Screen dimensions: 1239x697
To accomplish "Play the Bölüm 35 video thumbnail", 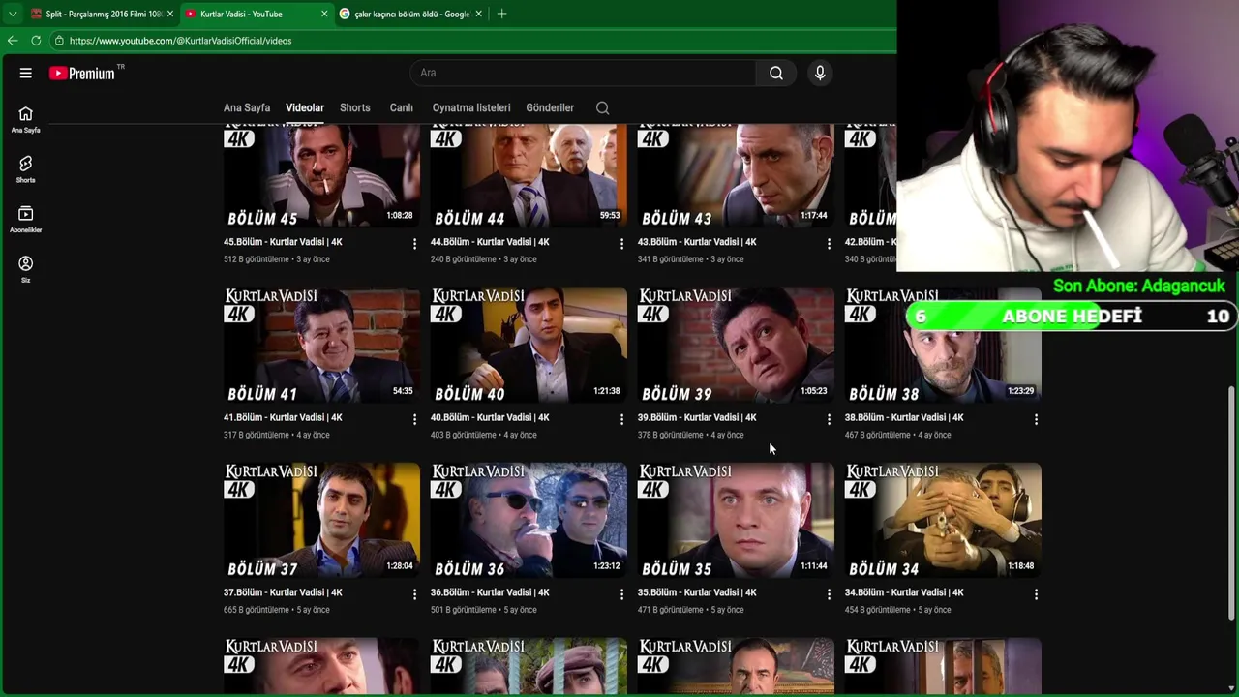I will [736, 520].
